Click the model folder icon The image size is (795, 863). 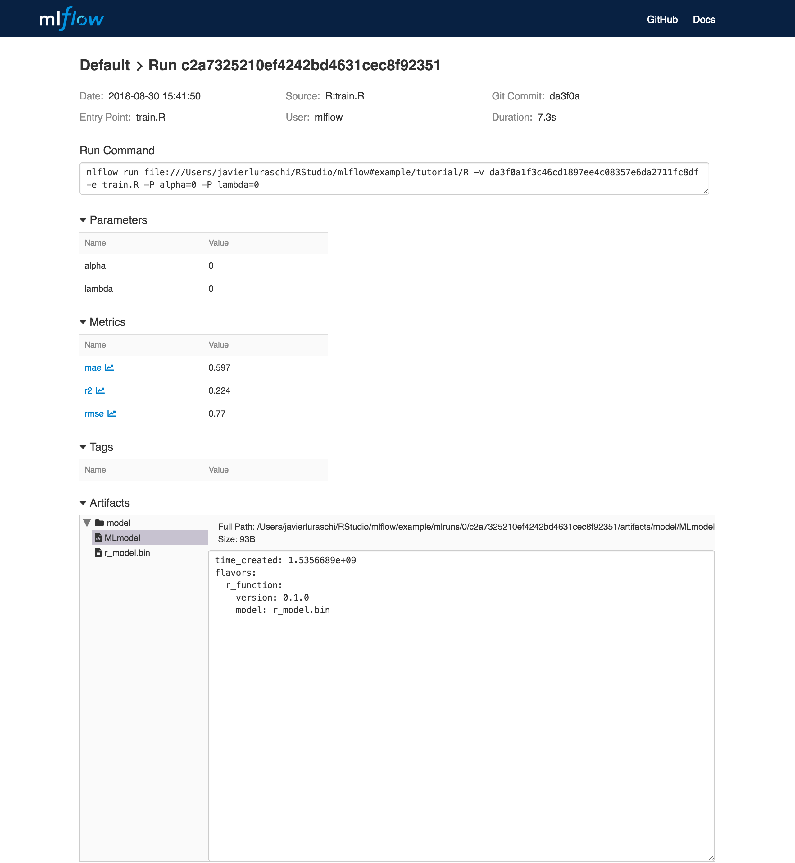click(x=99, y=523)
